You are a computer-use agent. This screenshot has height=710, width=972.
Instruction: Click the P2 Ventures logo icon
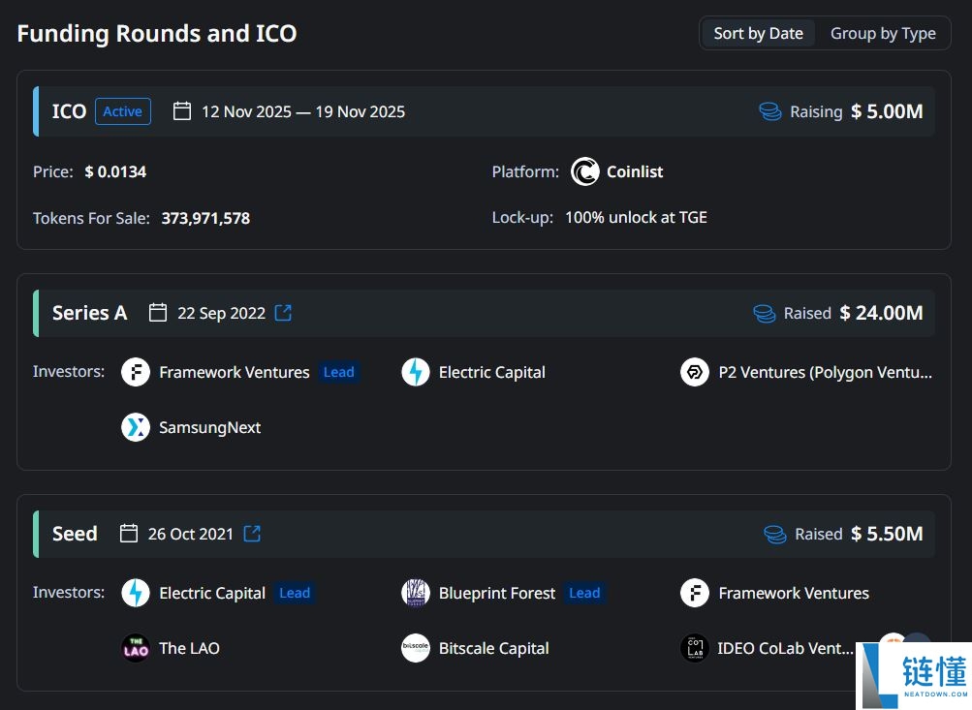point(695,372)
